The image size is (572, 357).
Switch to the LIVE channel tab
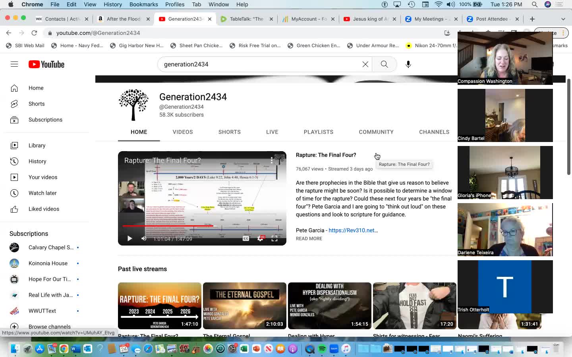pyautogui.click(x=272, y=132)
